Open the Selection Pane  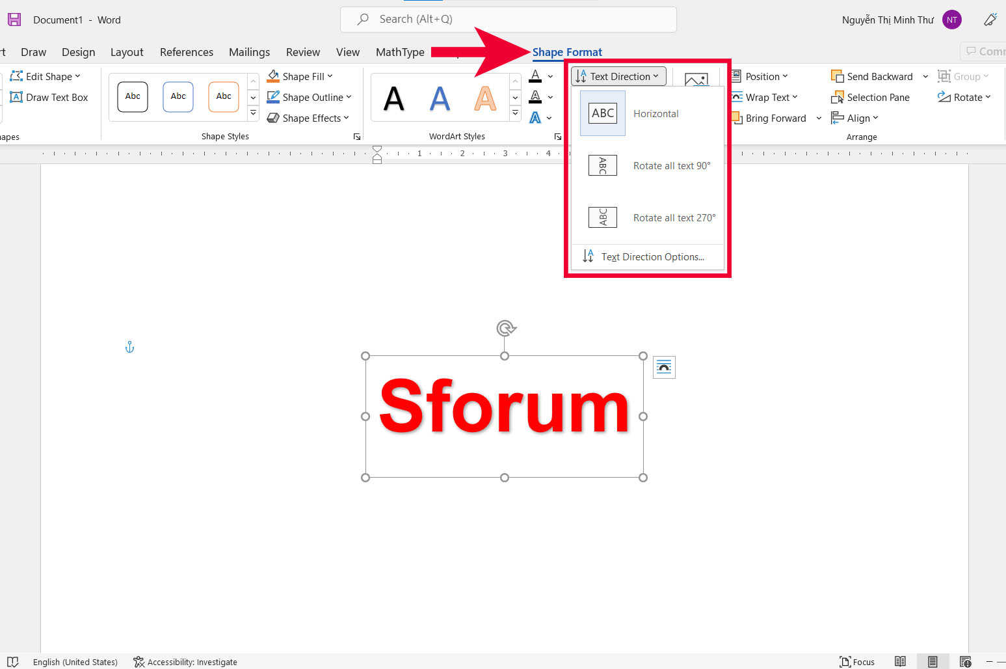(x=871, y=97)
